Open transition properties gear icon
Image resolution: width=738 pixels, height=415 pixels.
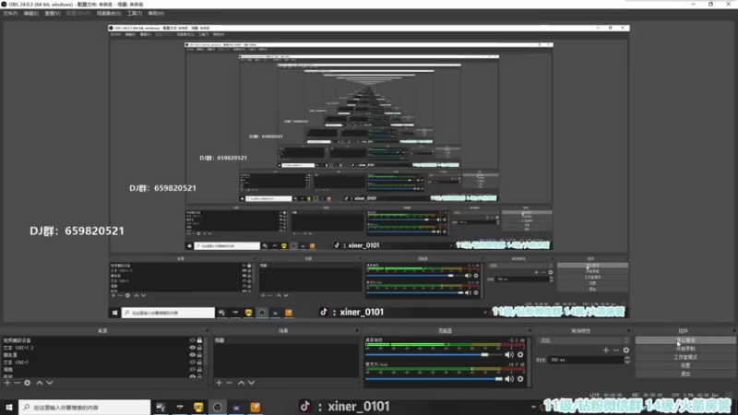click(626, 350)
